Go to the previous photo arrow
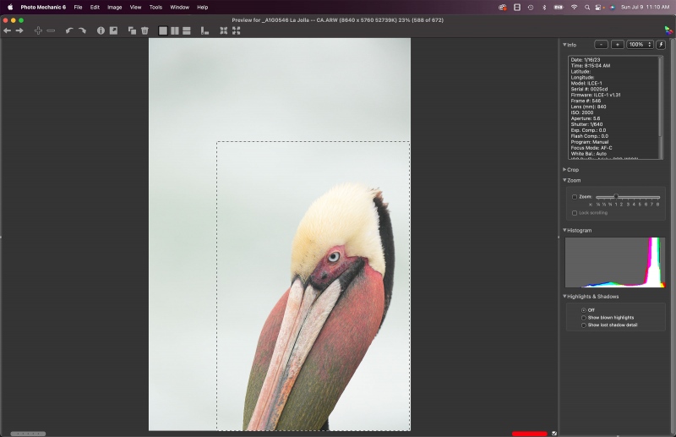 [7, 30]
